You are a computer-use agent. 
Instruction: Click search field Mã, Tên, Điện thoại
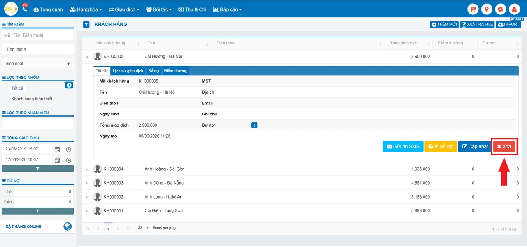38,35
